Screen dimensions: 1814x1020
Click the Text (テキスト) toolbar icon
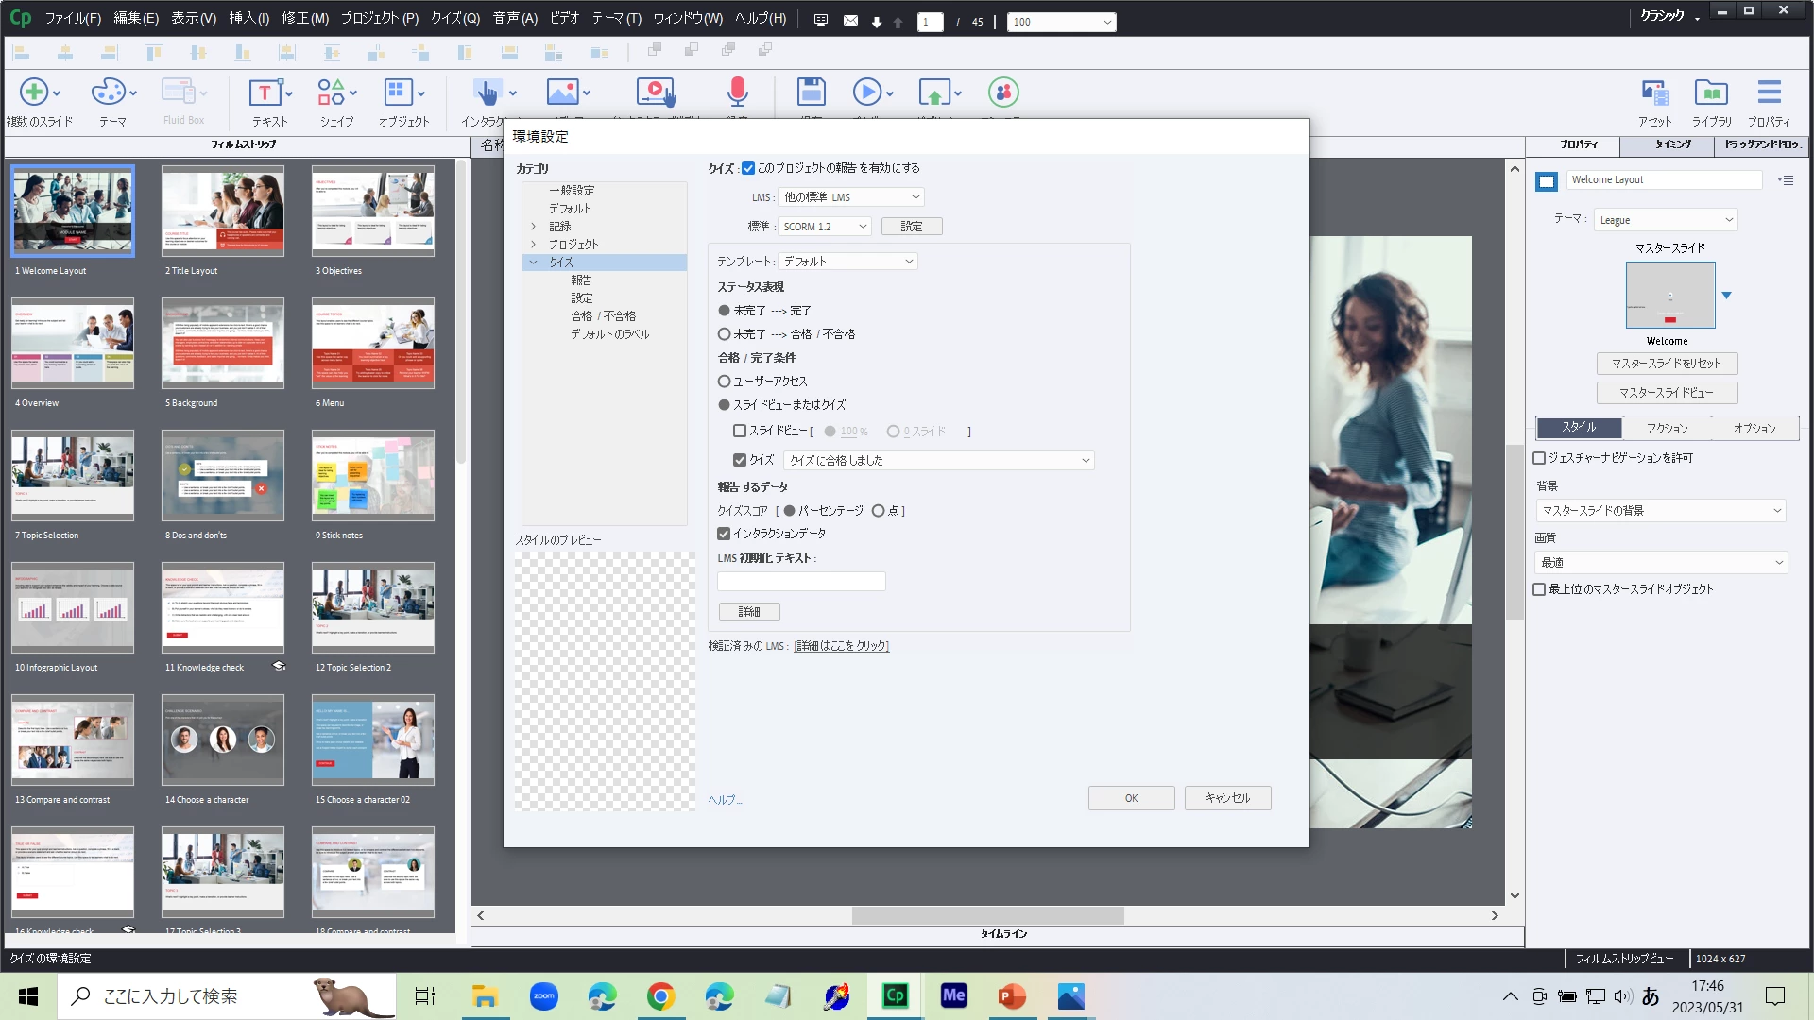point(265,93)
